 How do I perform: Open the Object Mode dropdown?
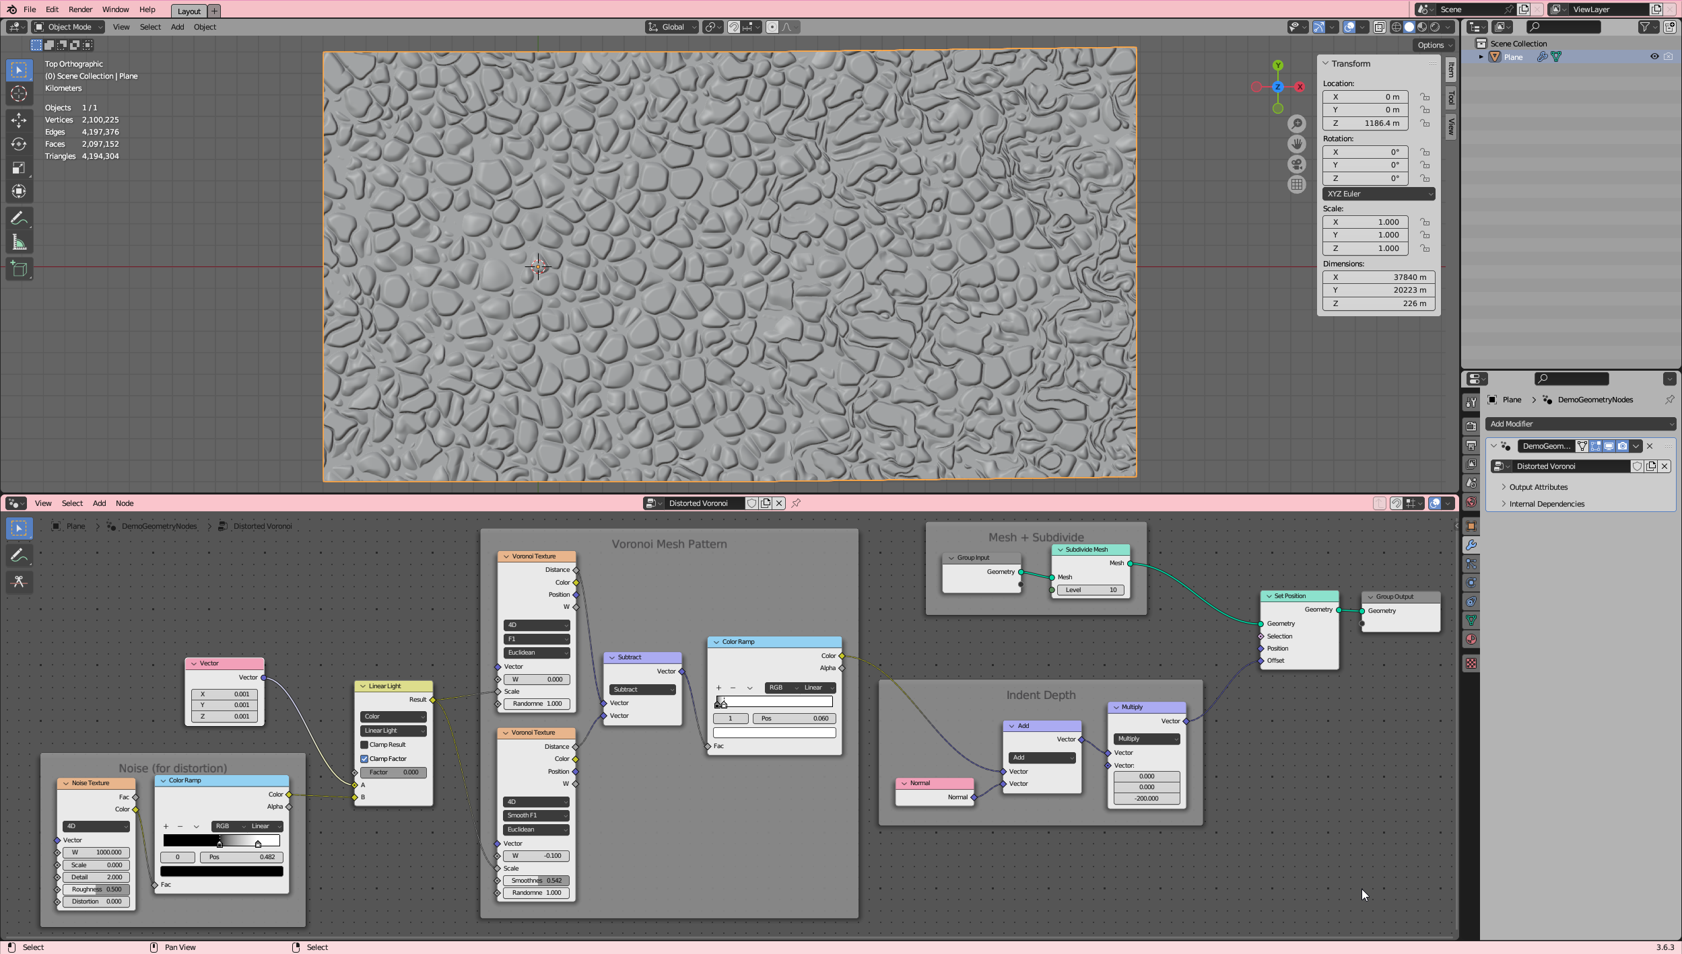(x=69, y=27)
